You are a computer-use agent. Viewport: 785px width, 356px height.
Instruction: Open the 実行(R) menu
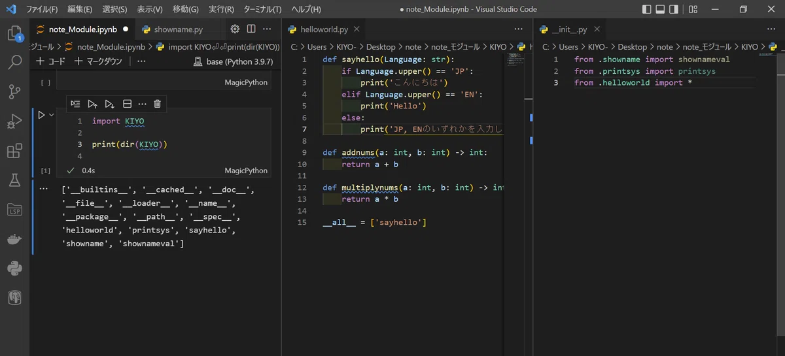[221, 9]
